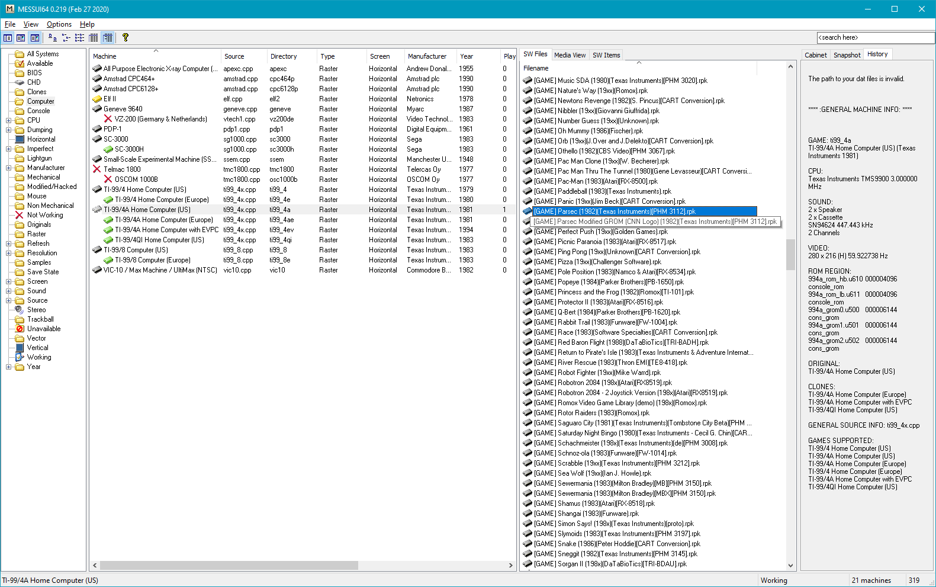Viewport: 936px width, 587px height.
Task: Switch to the Snapshot tab
Action: pyautogui.click(x=847, y=55)
